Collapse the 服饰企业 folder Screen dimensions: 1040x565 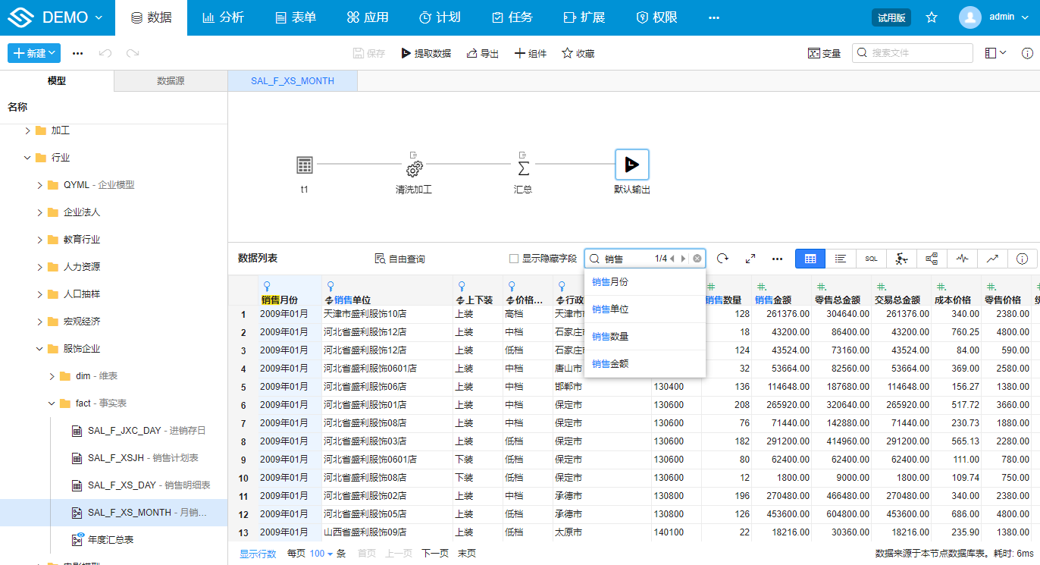tap(40, 349)
